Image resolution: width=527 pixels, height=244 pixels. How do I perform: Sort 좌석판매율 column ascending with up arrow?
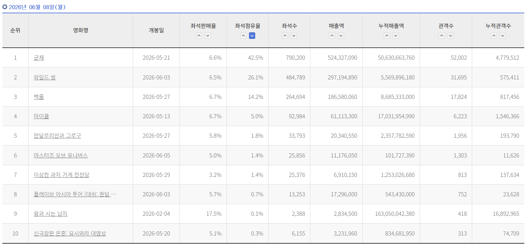199,36
